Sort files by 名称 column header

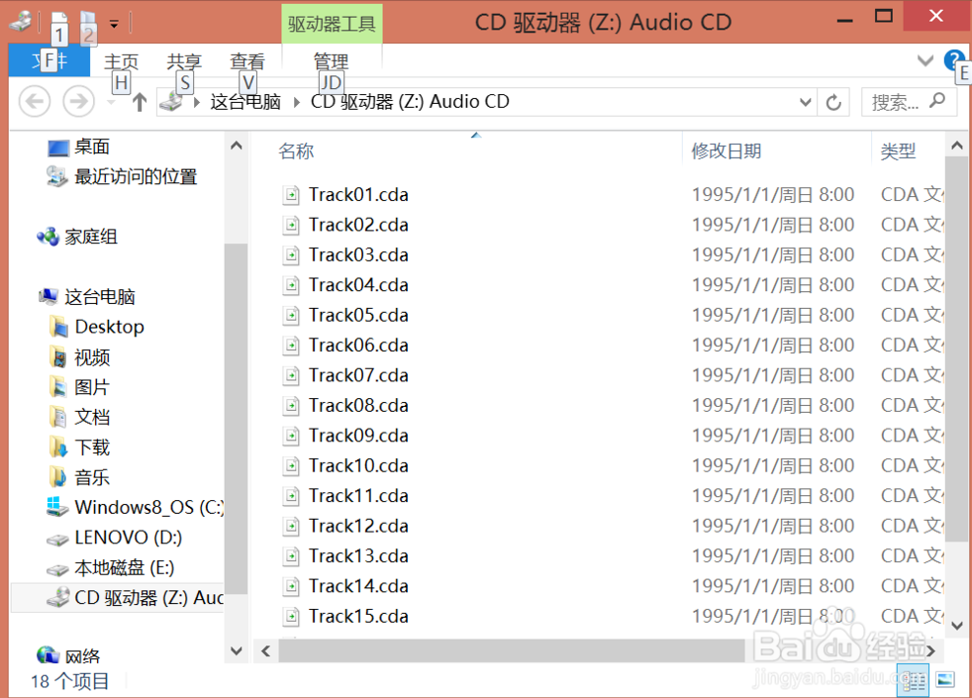coord(296,150)
